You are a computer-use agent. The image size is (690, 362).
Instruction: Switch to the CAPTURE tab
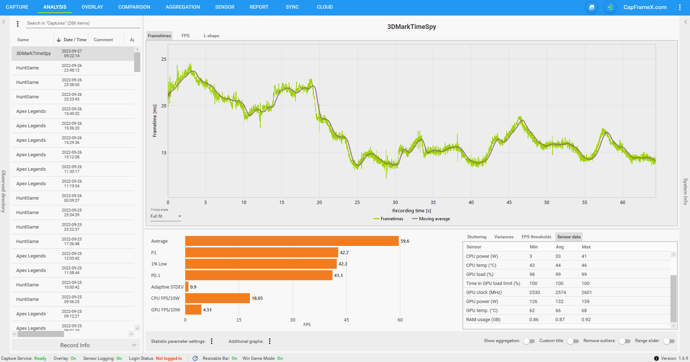pos(17,7)
